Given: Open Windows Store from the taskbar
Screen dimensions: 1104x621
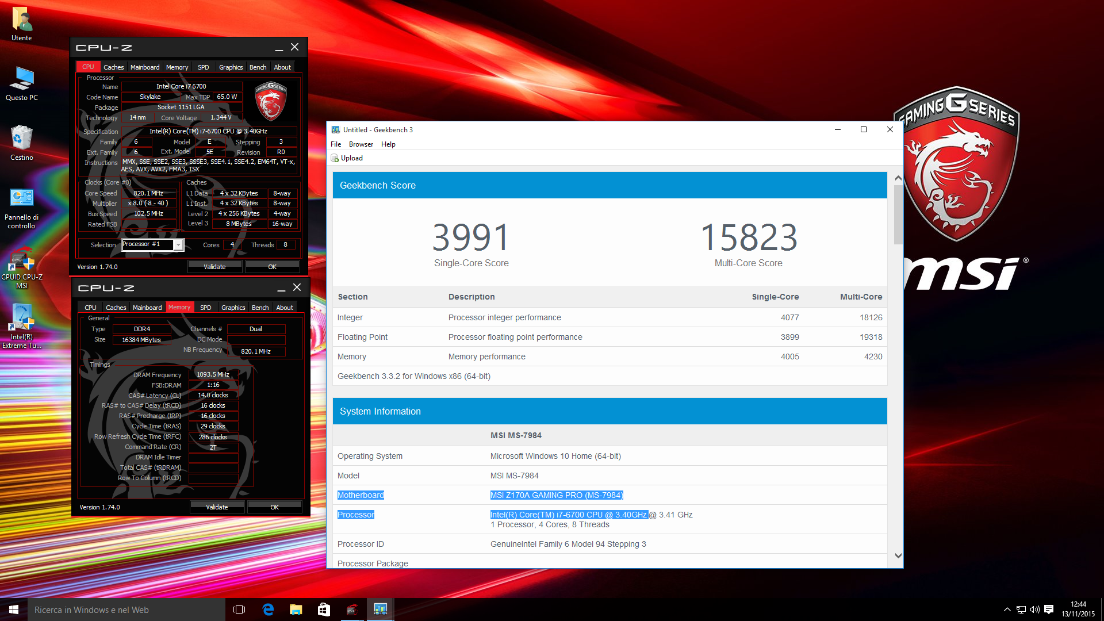Looking at the screenshot, I should pos(324,609).
